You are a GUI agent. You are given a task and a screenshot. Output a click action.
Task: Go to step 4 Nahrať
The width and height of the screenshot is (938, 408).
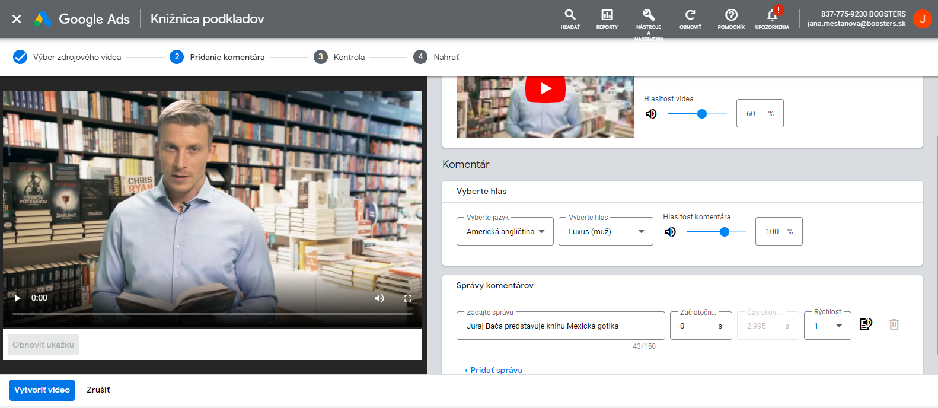[x=436, y=57]
